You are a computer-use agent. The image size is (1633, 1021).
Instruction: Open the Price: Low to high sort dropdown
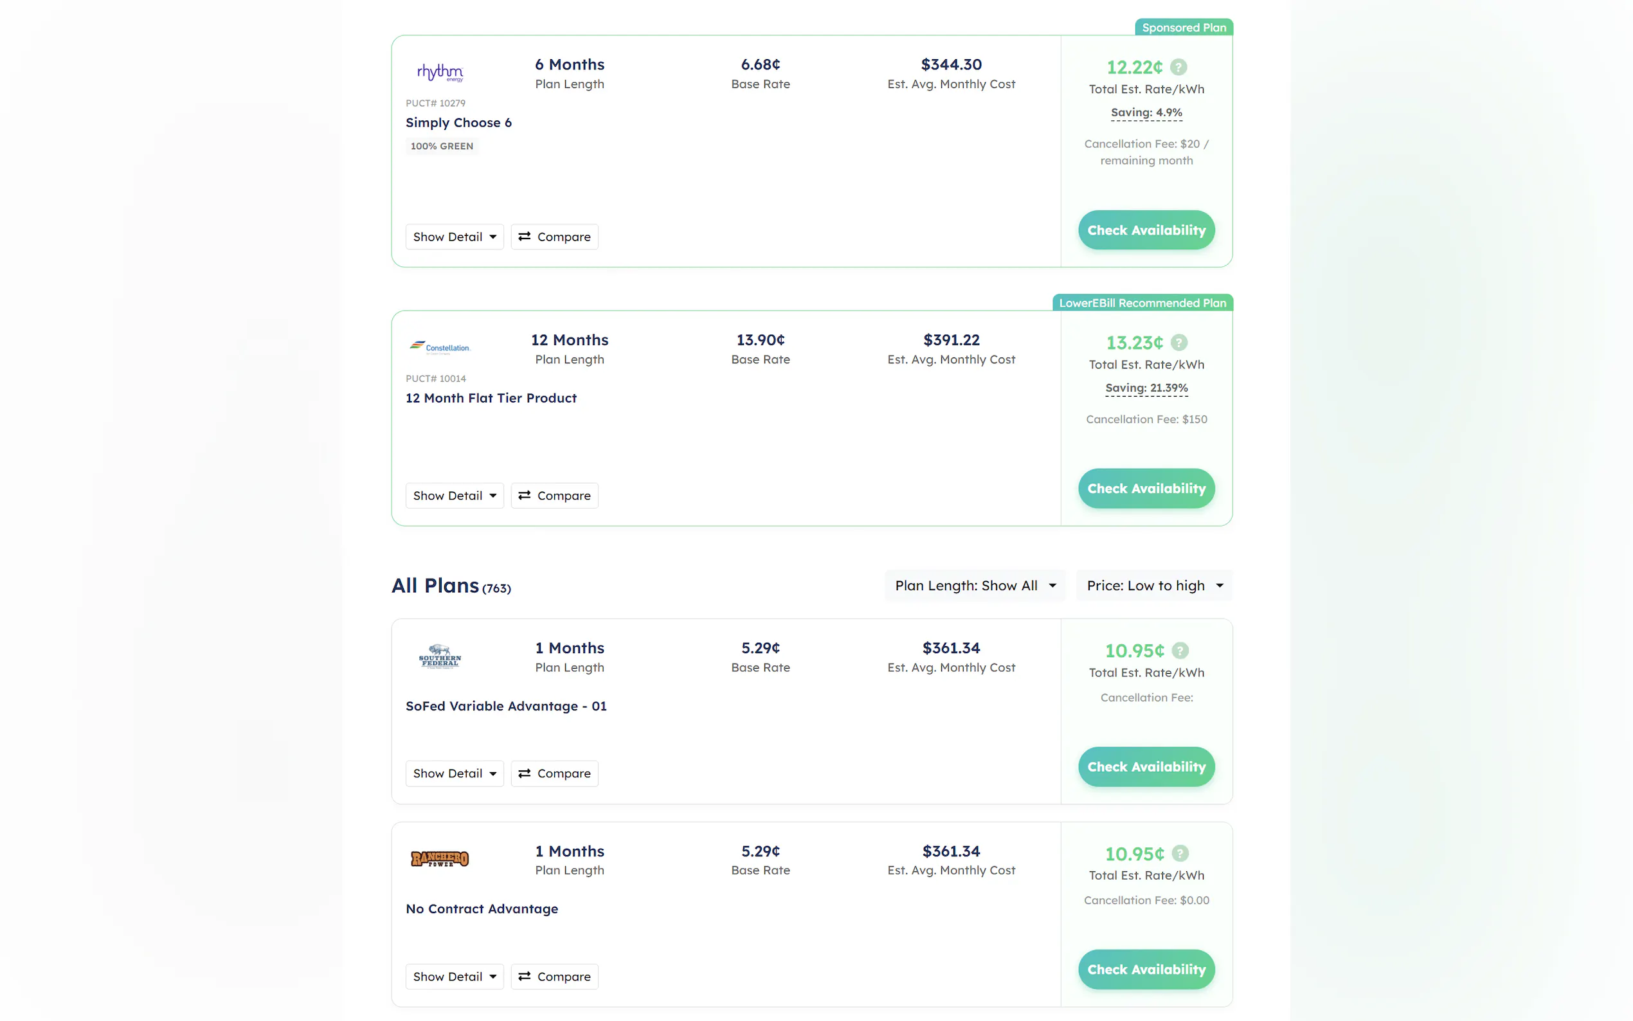click(1153, 586)
